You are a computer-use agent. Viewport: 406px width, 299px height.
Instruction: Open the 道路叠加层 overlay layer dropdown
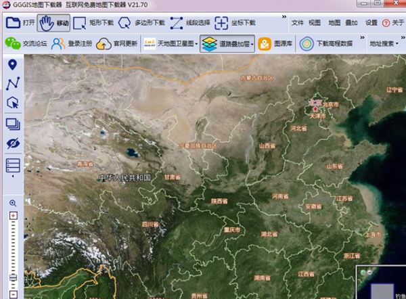(x=227, y=44)
